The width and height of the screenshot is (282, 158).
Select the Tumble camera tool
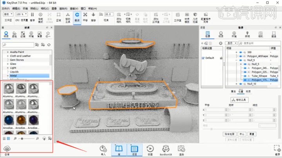77,17
